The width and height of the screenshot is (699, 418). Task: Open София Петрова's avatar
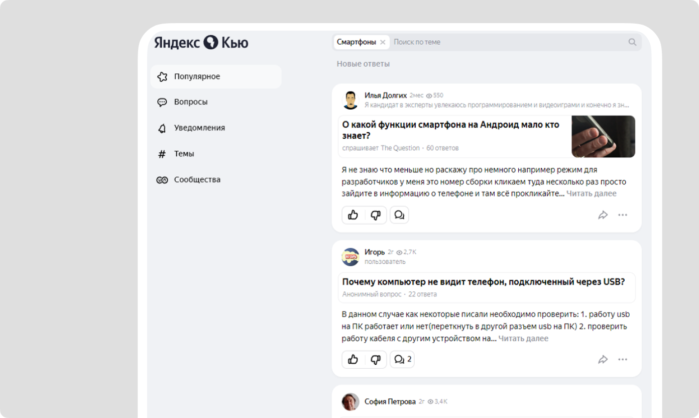351,402
